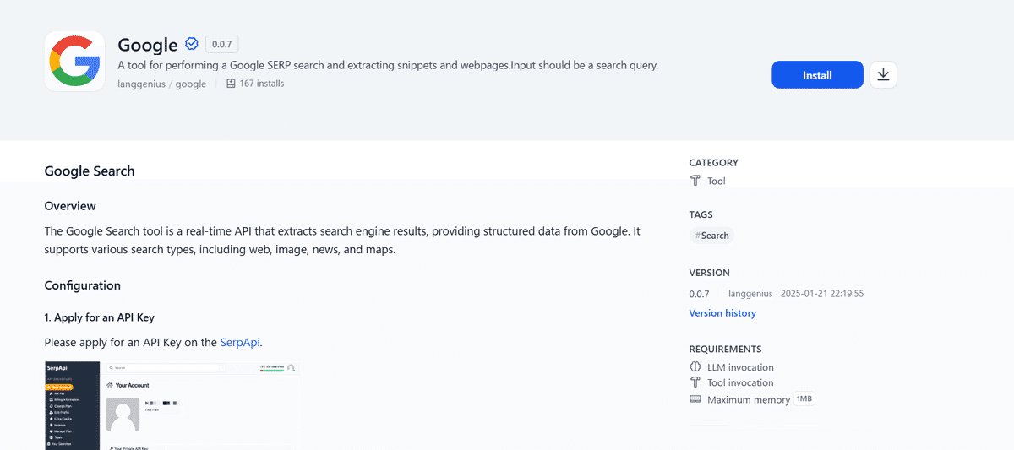Click the Tool invocation icon
Viewport: 1014px width, 450px height.
tap(695, 383)
